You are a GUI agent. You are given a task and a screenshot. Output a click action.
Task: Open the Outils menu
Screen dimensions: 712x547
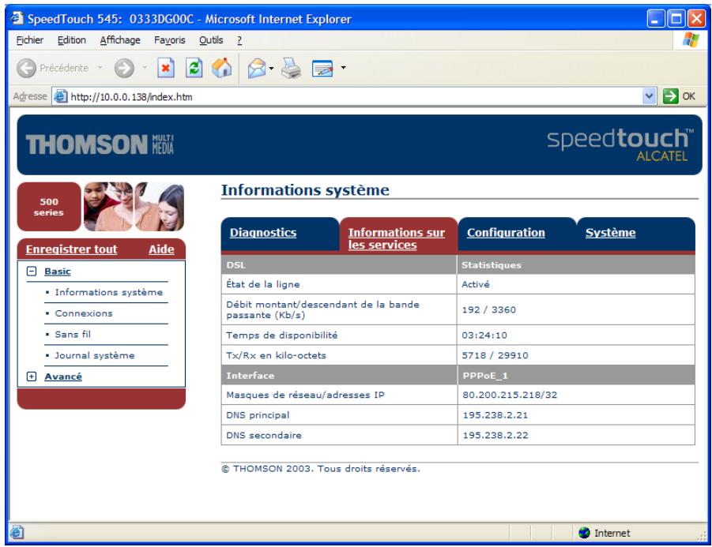point(211,40)
